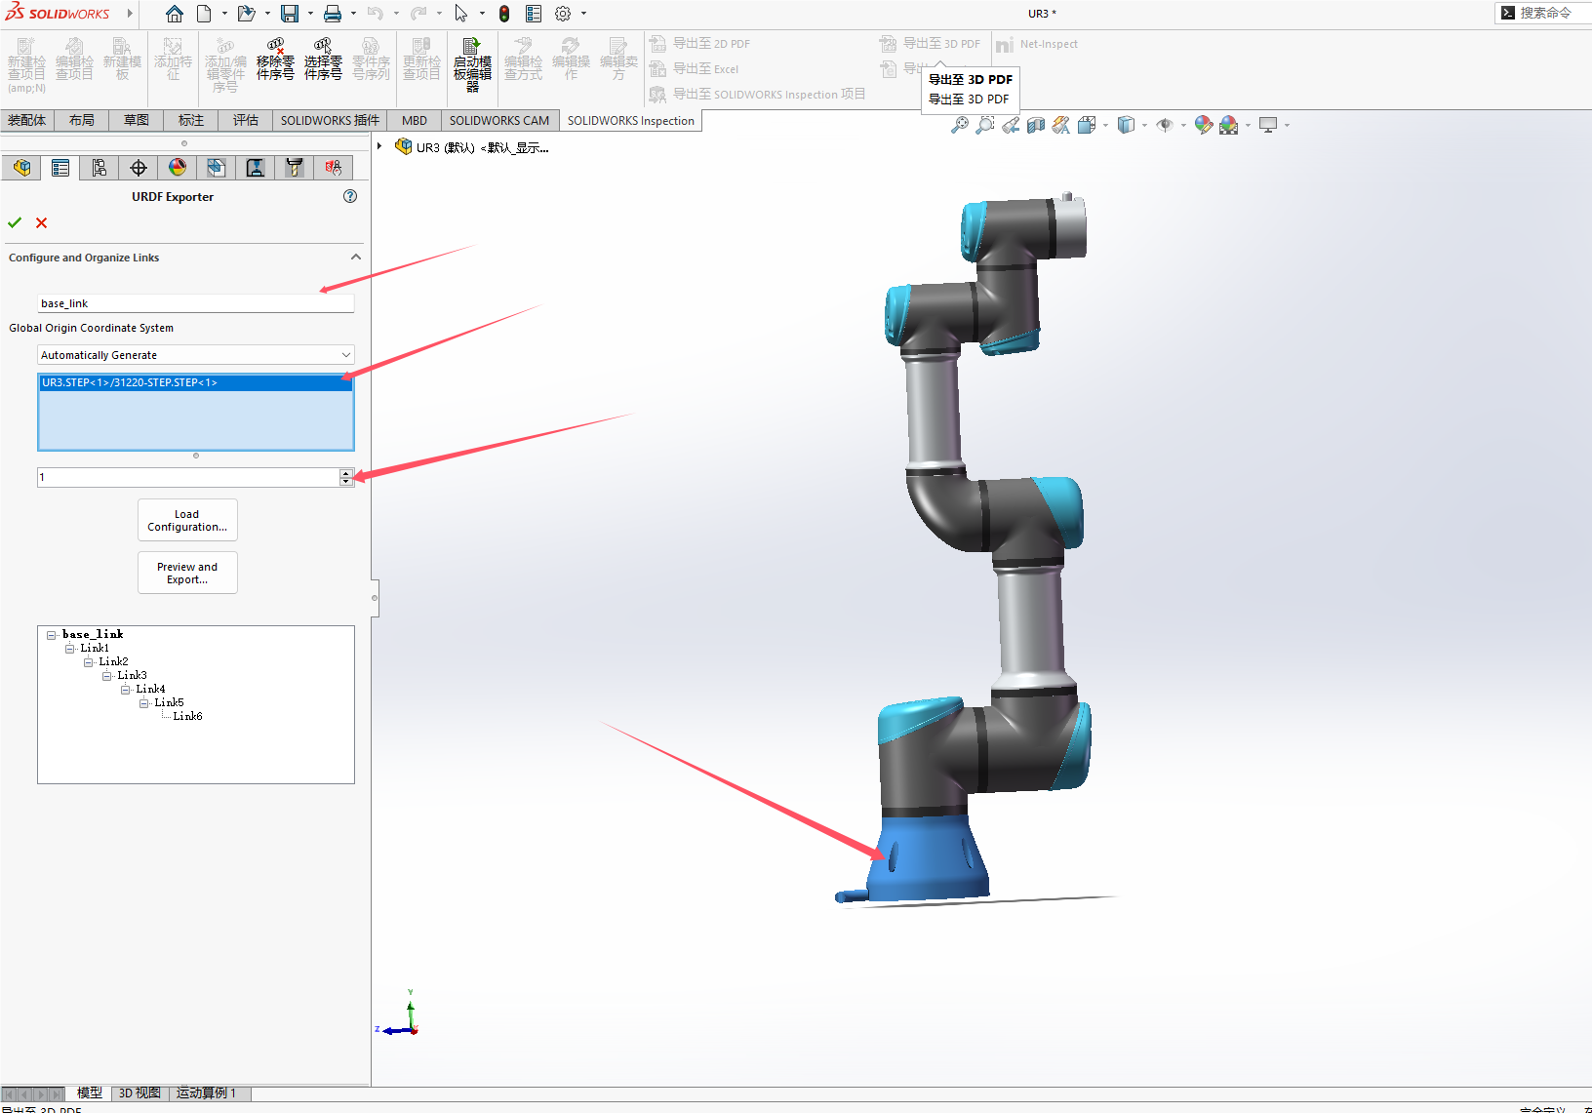1592x1113 pixels.
Task: Collapse the Configure and Organize Links section
Action: coord(356,257)
